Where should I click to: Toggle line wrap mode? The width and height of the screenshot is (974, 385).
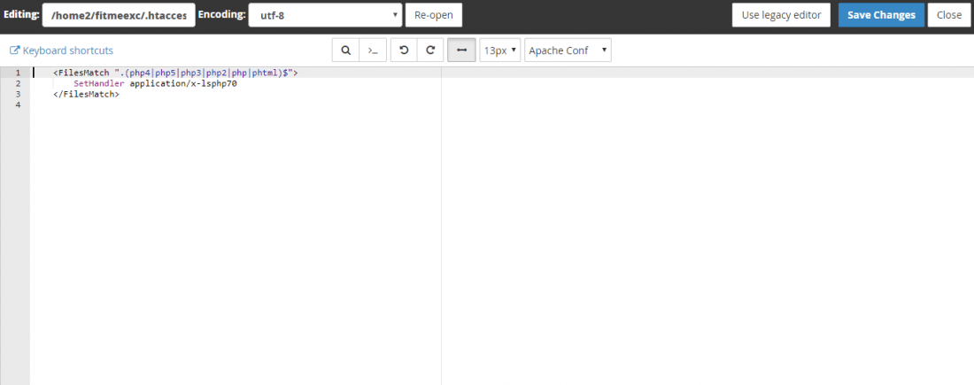[x=461, y=50]
